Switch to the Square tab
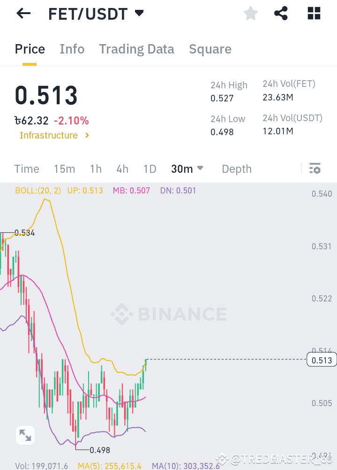Viewport: 337px width, 470px height. tap(210, 49)
